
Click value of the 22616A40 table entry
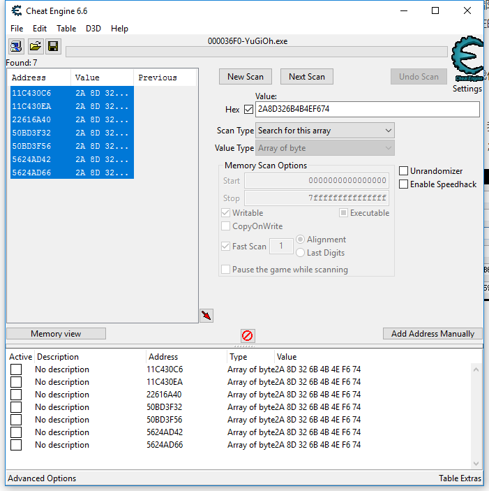(x=319, y=395)
